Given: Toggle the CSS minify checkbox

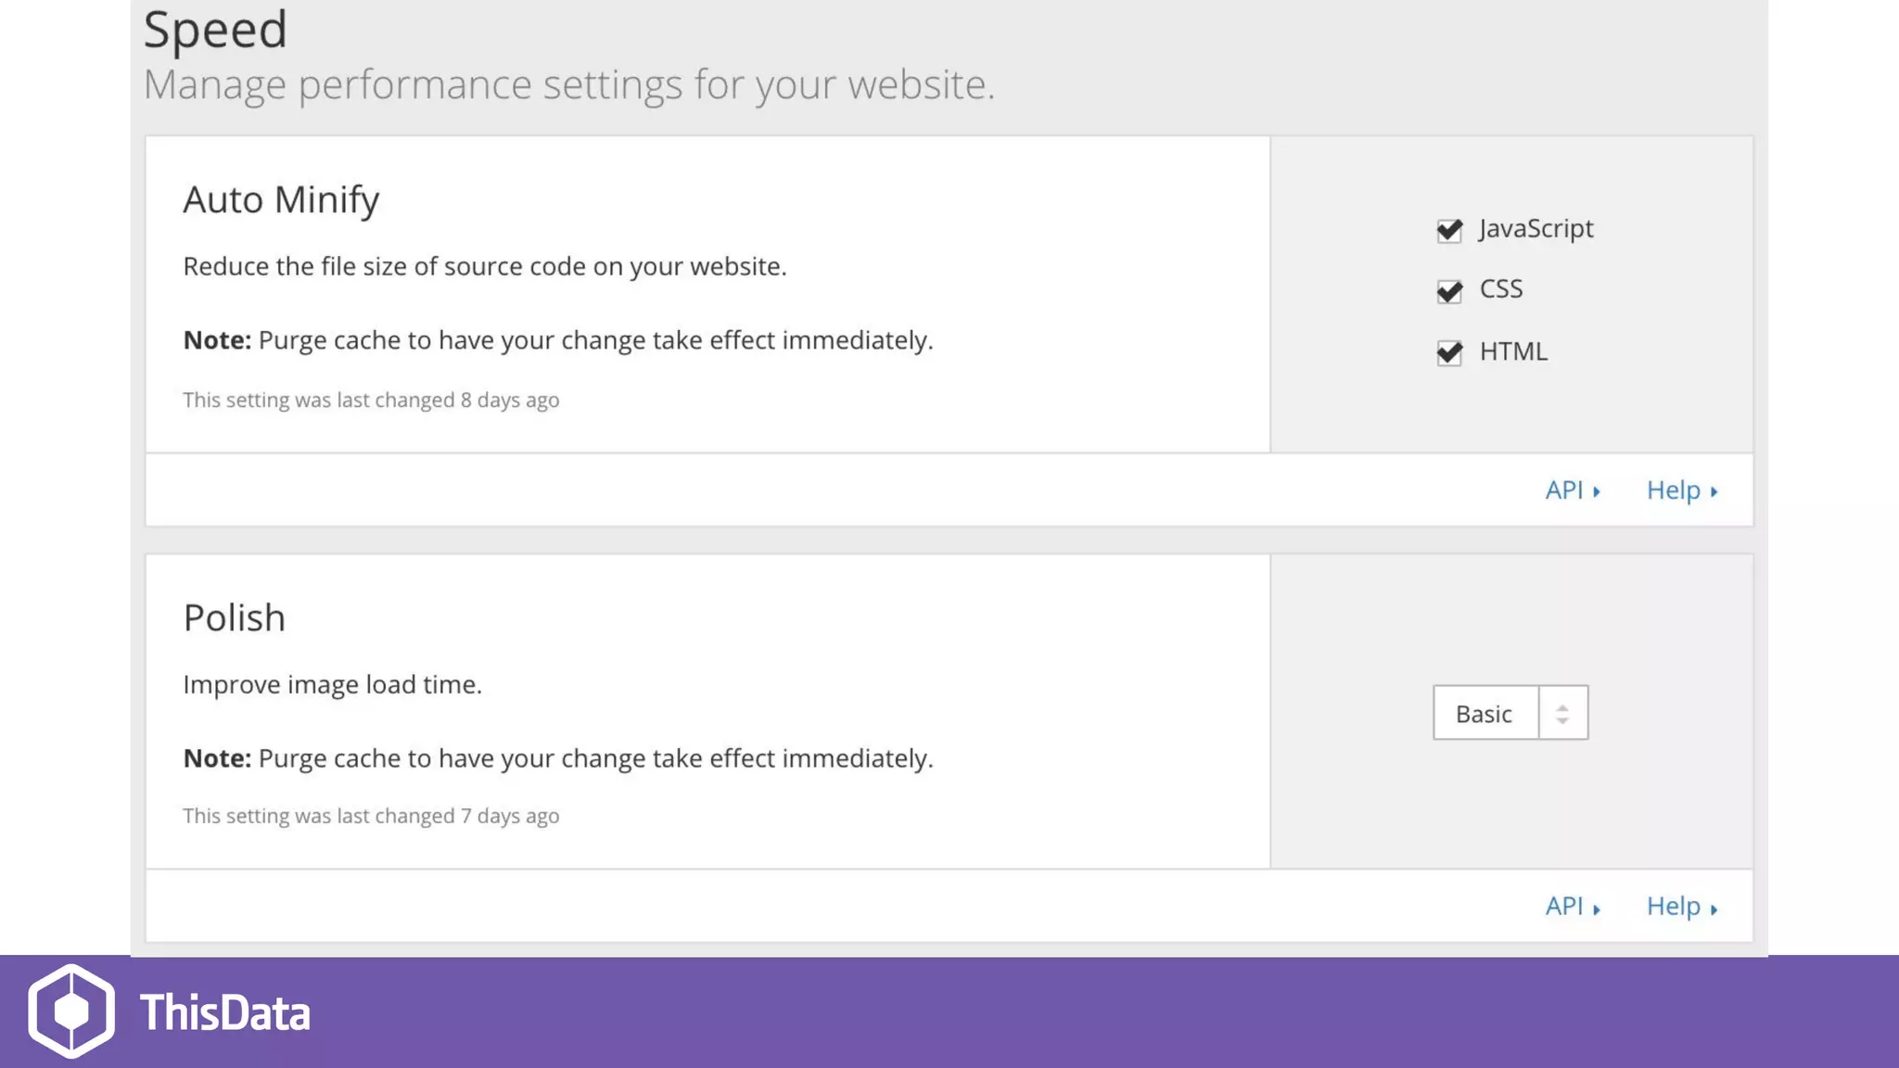Looking at the screenshot, I should [x=1449, y=292].
